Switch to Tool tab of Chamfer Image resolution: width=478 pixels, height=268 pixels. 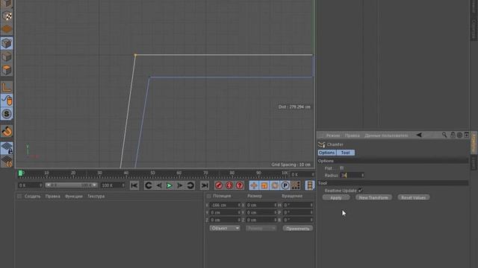(x=345, y=153)
